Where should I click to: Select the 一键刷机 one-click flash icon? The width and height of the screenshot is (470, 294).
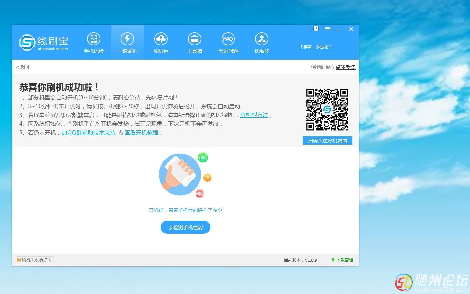point(127,39)
